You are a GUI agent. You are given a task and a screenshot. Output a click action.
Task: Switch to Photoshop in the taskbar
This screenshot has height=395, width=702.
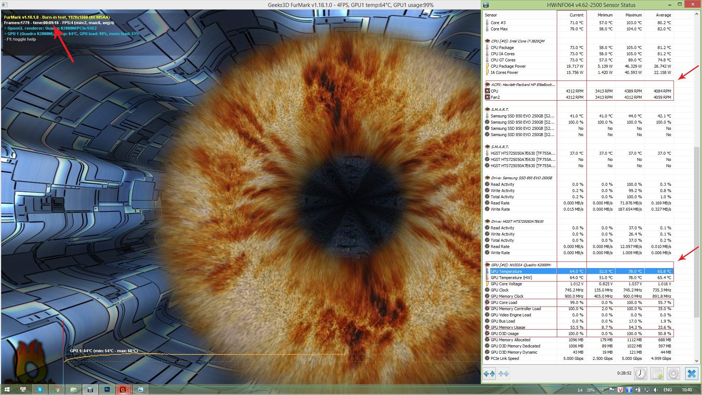click(x=107, y=390)
